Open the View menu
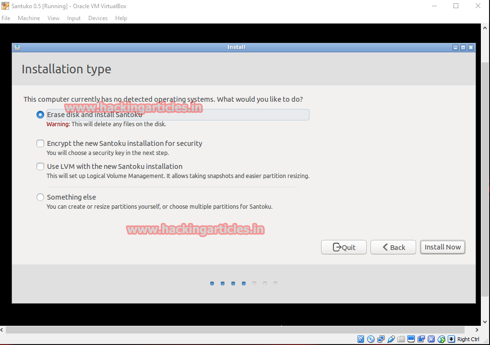The height and width of the screenshot is (345, 490). point(53,18)
